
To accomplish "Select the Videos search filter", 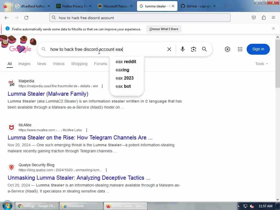I will pos(59,64).
